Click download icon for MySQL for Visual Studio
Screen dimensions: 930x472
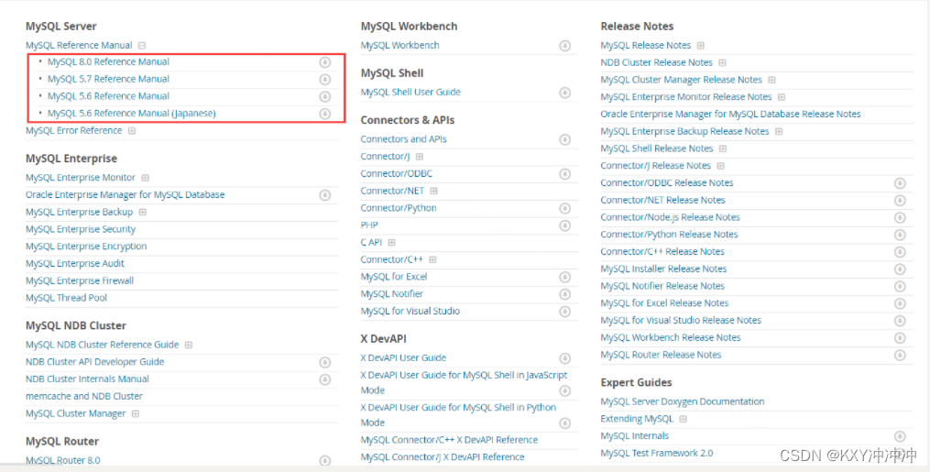click(x=564, y=312)
